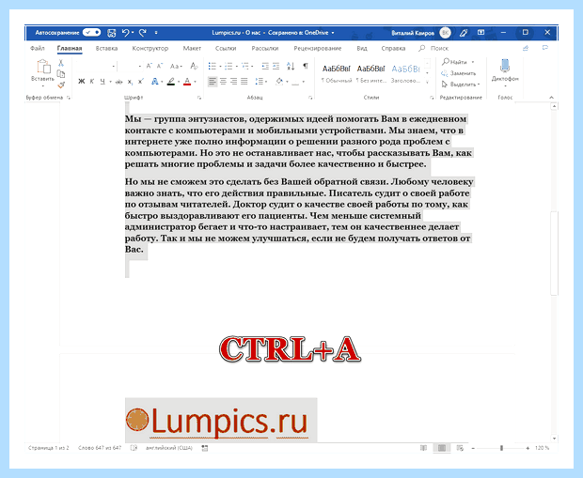The width and height of the screenshot is (583, 478).
Task: Center align the paragraph
Action: click(x=223, y=82)
